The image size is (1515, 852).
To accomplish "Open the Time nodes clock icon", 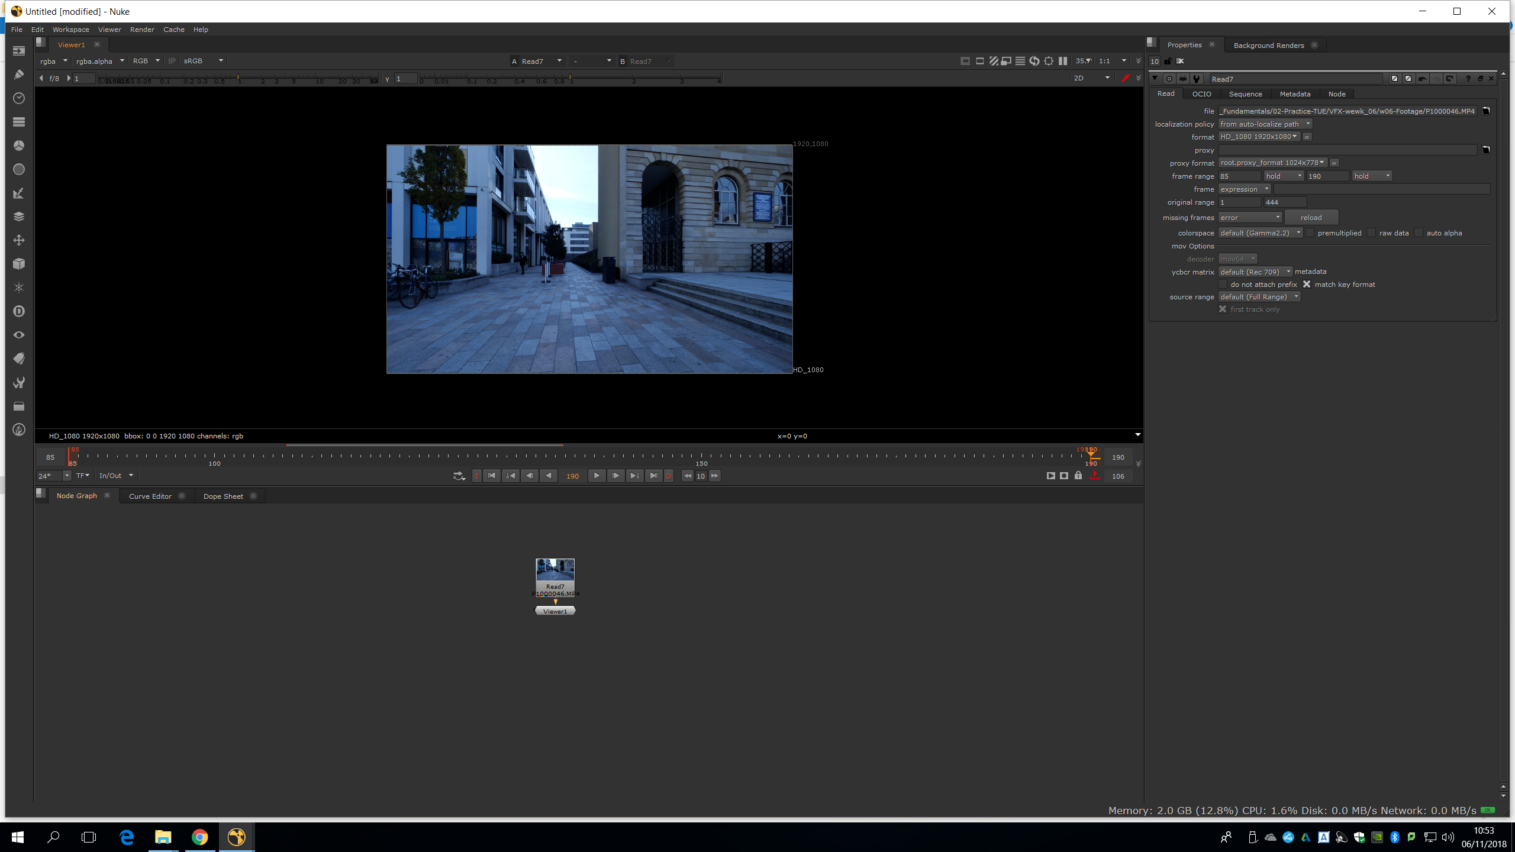I will pos(19,98).
